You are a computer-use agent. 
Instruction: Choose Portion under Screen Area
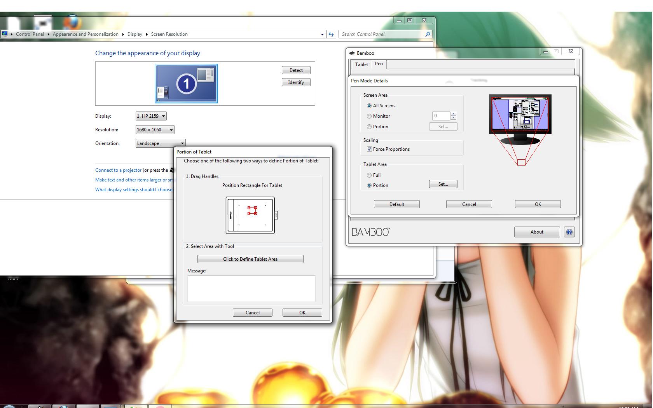369,127
